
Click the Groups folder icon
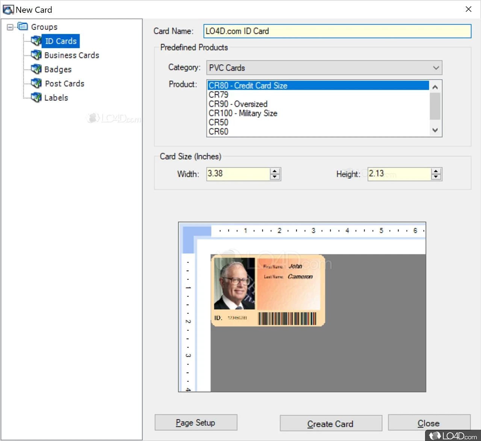[x=23, y=27]
